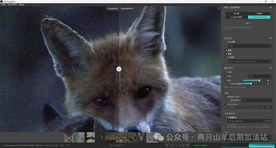Screen dimensions: 276x148
Task: Select custom folder destination radio
Action: [x=225, y=104]
